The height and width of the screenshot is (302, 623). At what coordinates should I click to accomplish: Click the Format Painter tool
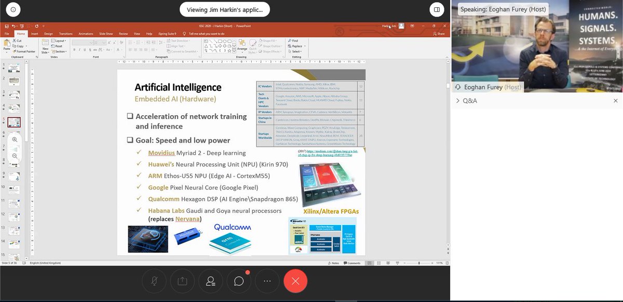point(24,51)
